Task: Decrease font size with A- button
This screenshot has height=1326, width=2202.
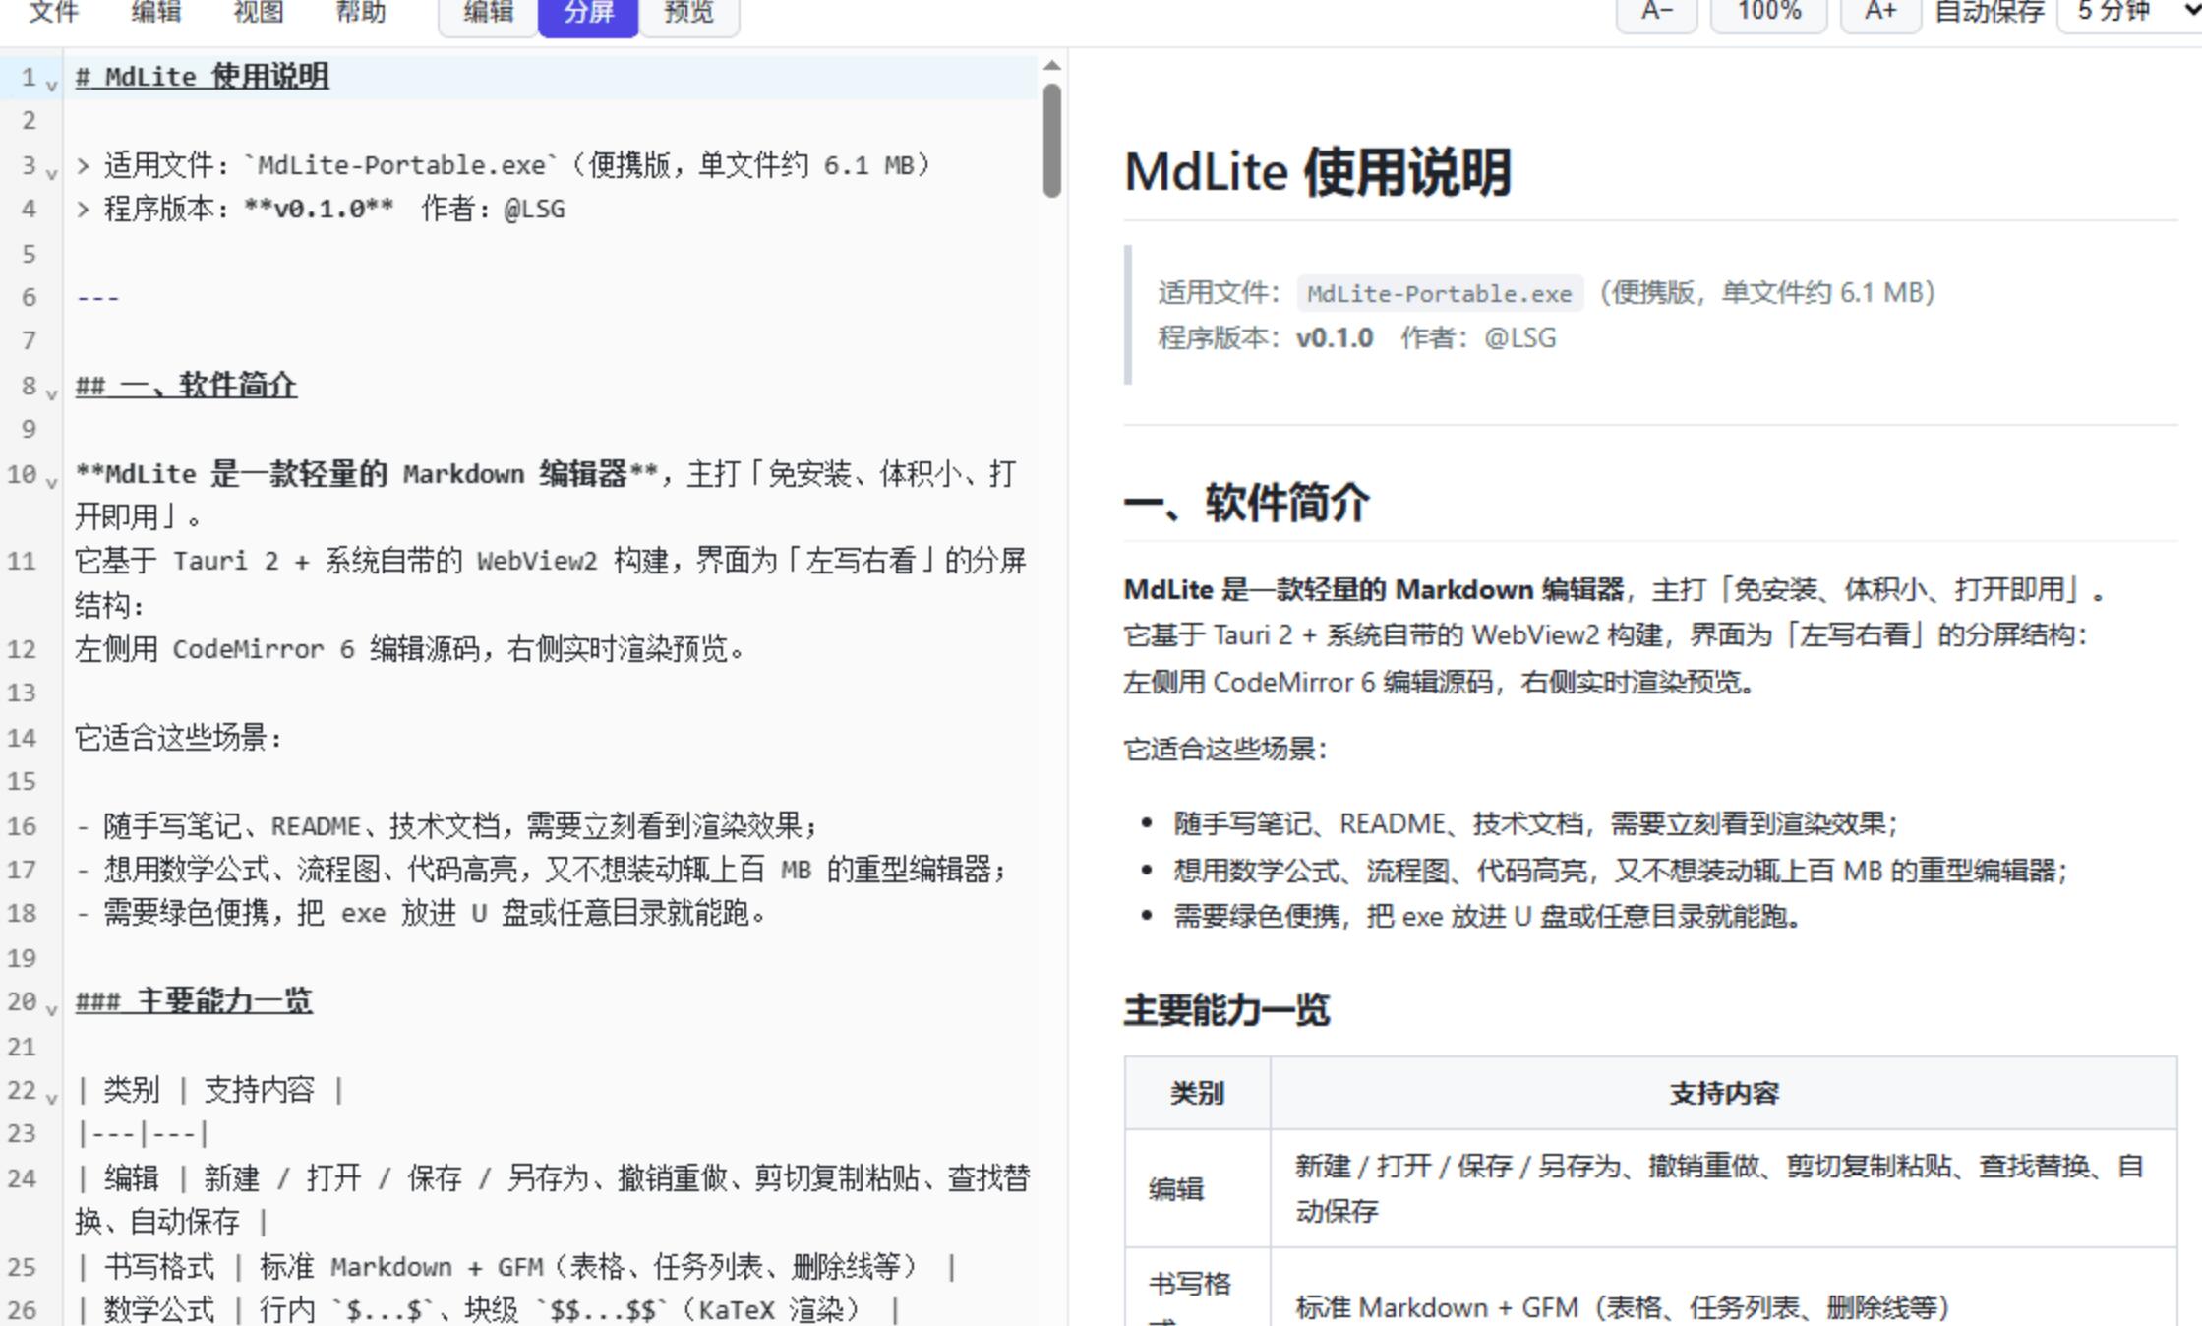Action: coord(1657,12)
